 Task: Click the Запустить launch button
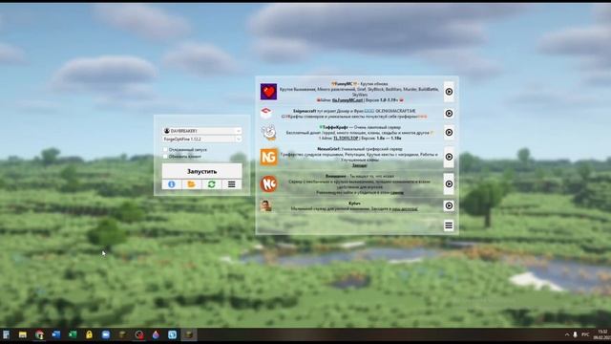tap(201, 171)
